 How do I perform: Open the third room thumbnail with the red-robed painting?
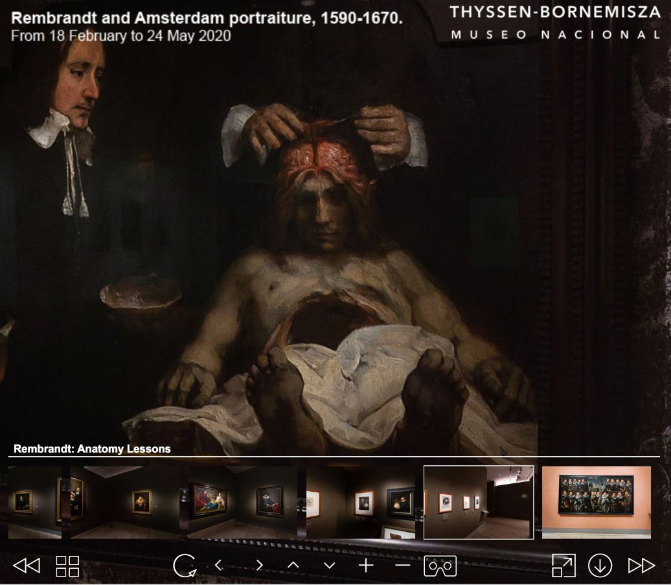[243, 503]
